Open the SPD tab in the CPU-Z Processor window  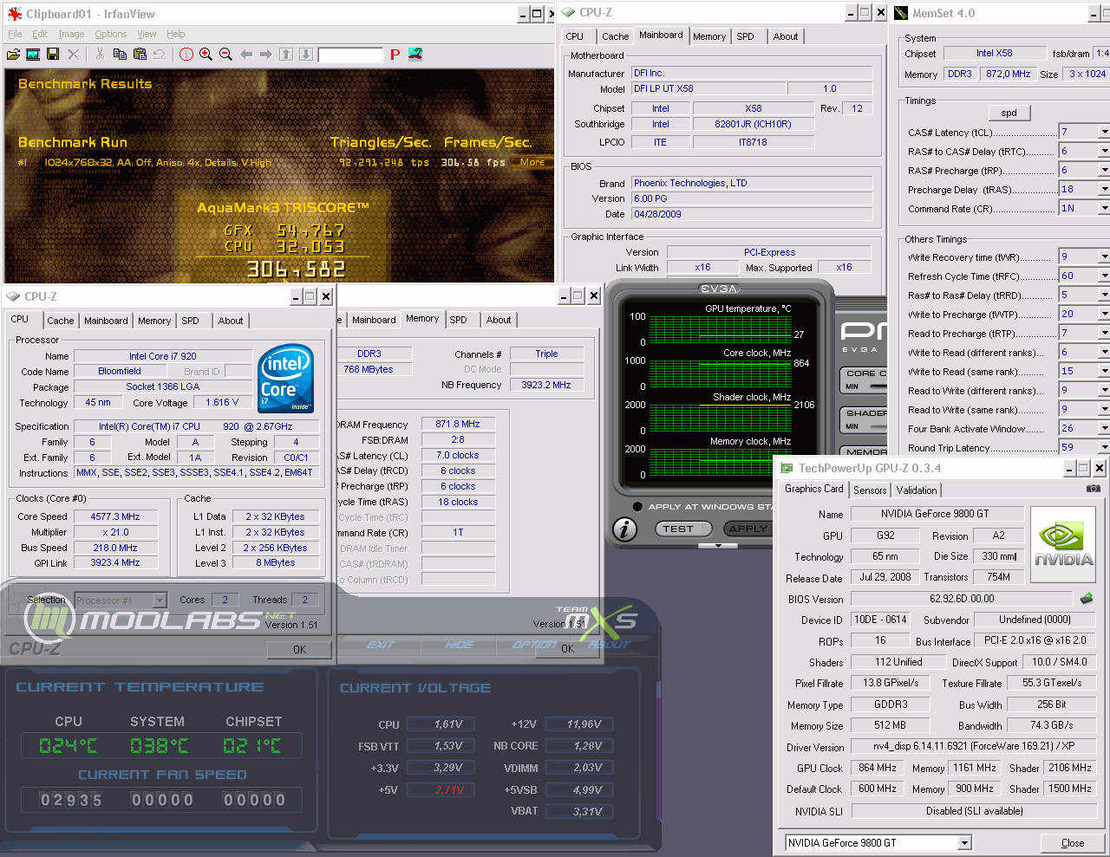190,321
